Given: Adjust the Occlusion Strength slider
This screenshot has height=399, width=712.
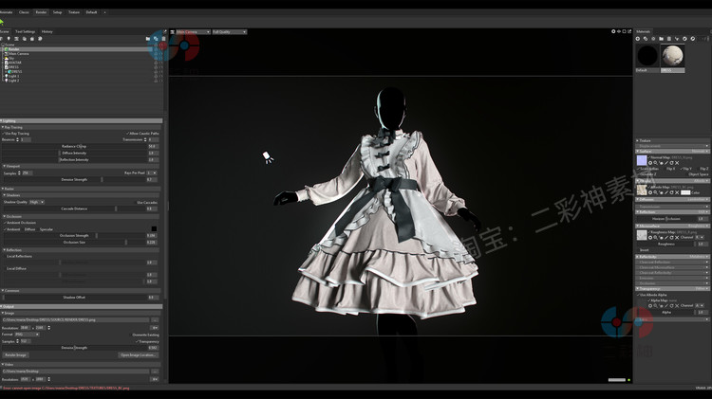Looking at the screenshot, I should (75, 236).
